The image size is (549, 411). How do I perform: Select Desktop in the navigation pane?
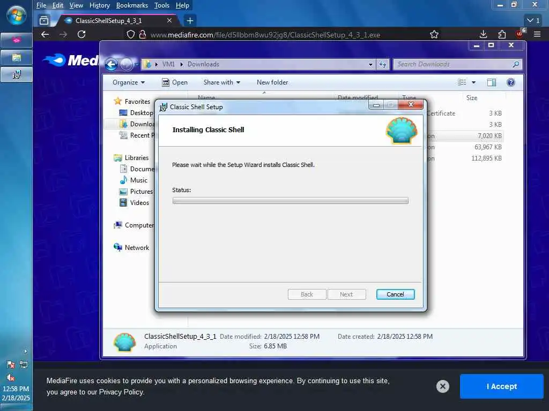pos(136,112)
